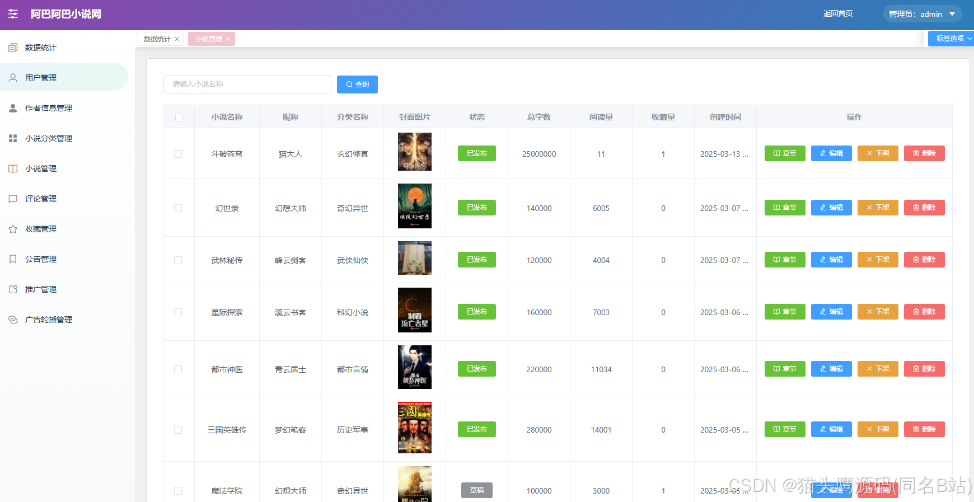Viewport: 974px width, 502px height.
Task: Check the 三国英雄传 row checkbox
Action: point(178,430)
